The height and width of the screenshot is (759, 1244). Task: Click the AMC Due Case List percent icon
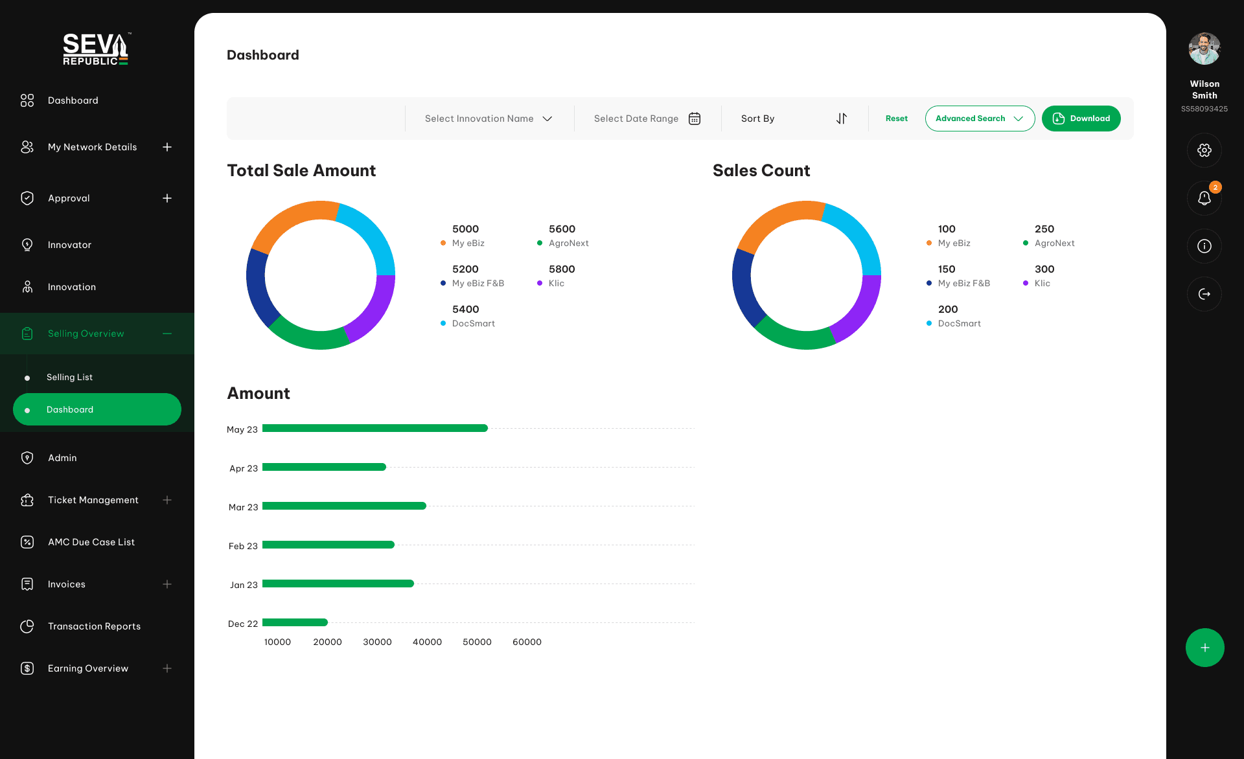click(27, 542)
